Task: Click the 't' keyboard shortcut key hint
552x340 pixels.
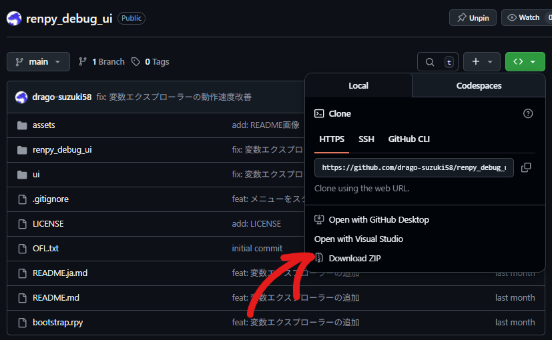Action: point(449,62)
